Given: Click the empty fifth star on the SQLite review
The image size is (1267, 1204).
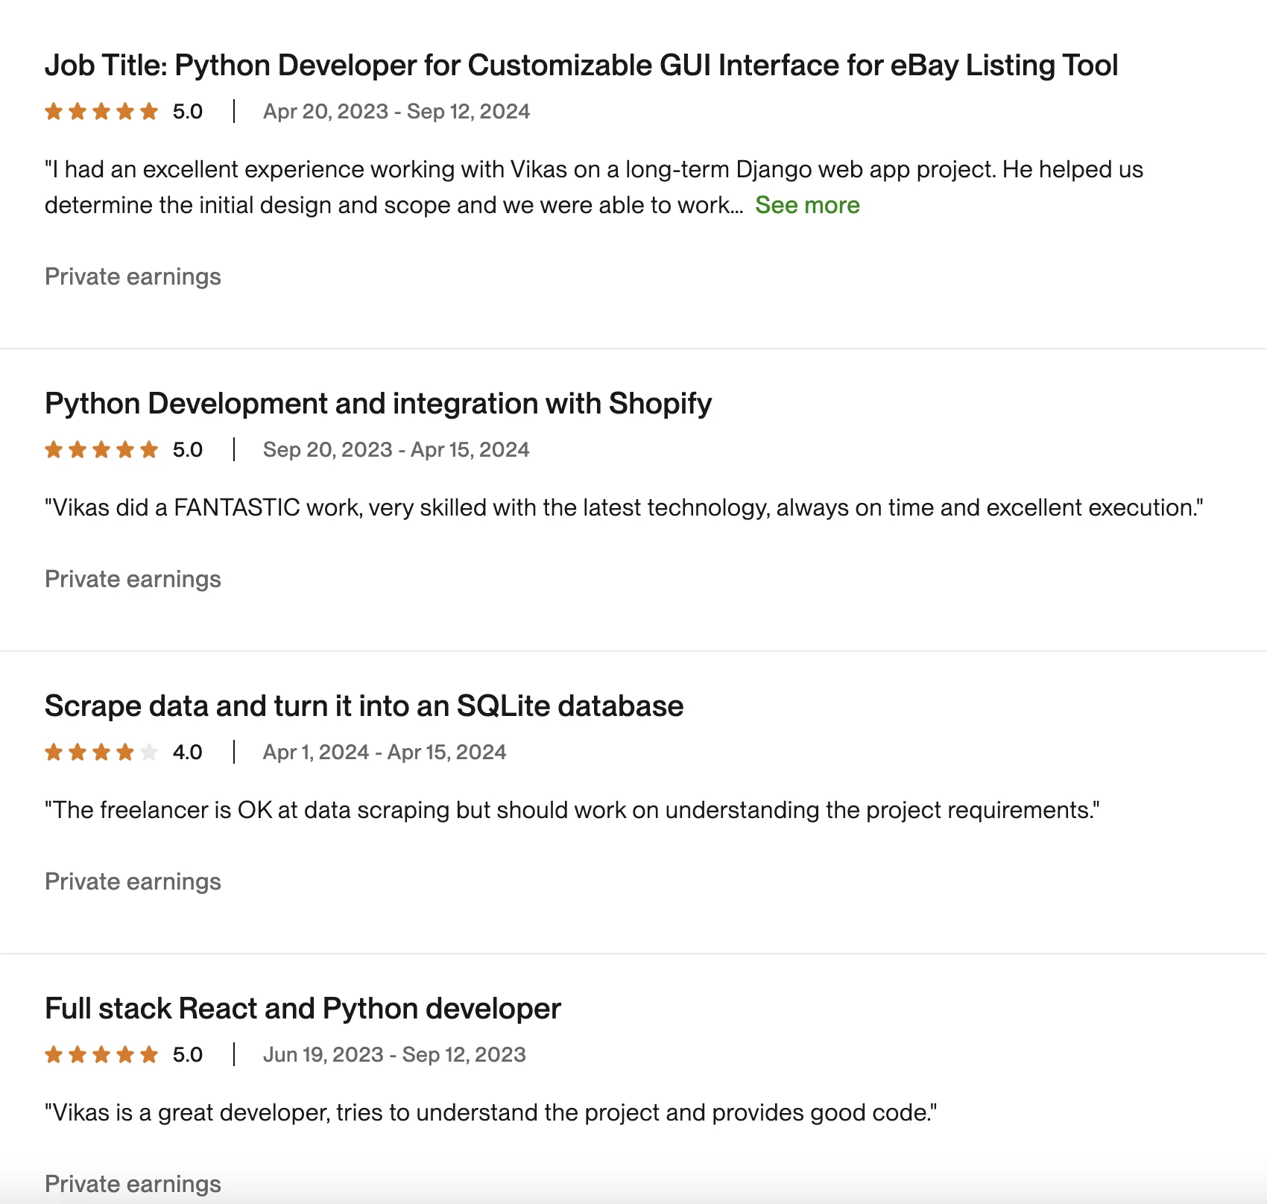Looking at the screenshot, I should point(149,752).
